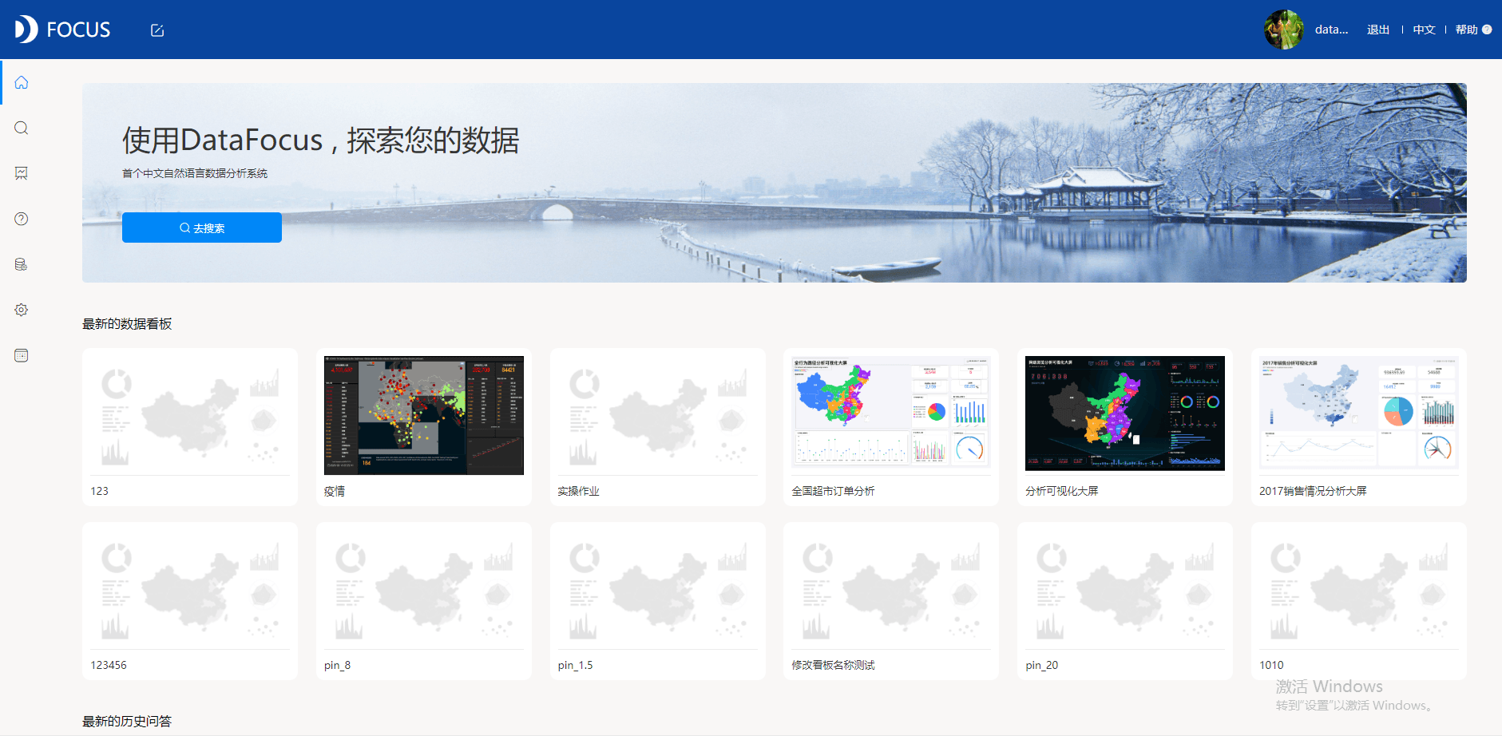Open the pin_20 dashboard thumbnail
This screenshot has height=736, width=1502.
click(1125, 589)
